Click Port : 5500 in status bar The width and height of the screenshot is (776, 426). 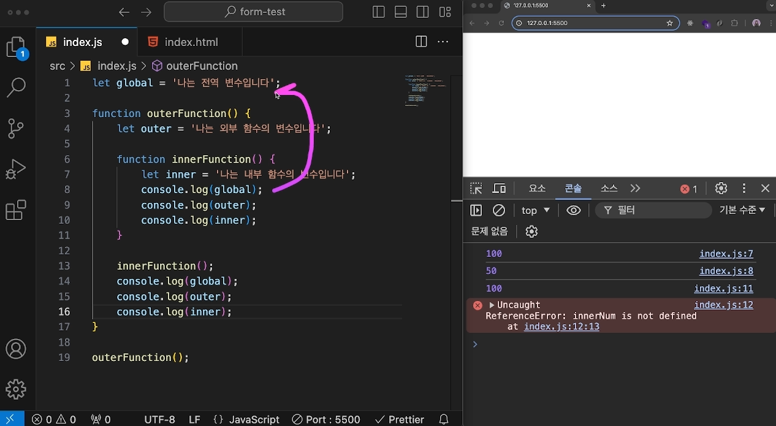326,419
